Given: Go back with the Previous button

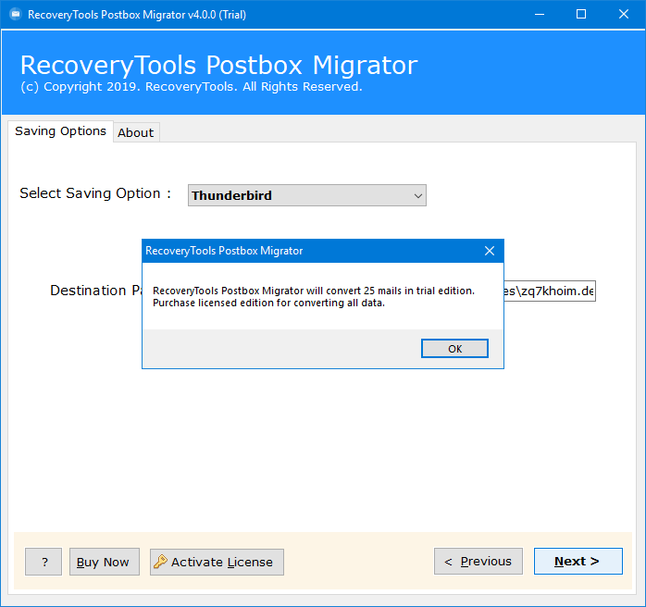Looking at the screenshot, I should tap(478, 561).
